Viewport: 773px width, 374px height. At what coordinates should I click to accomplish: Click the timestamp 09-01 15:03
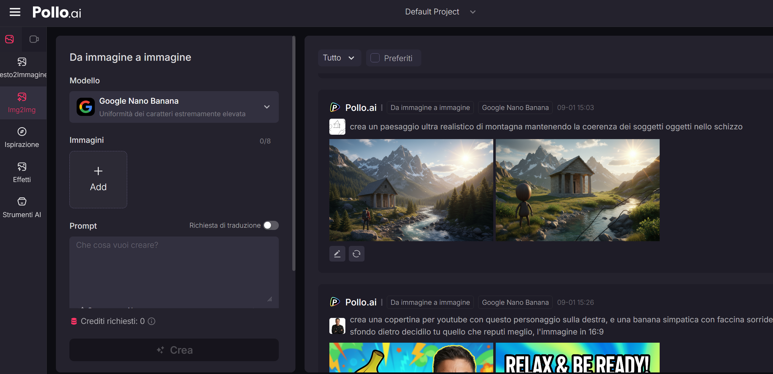[x=576, y=107]
